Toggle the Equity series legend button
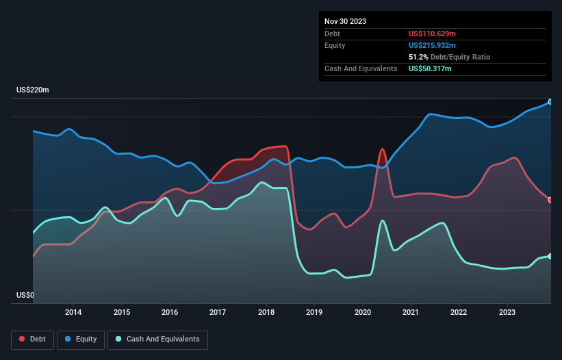The image size is (562, 360). click(81, 339)
